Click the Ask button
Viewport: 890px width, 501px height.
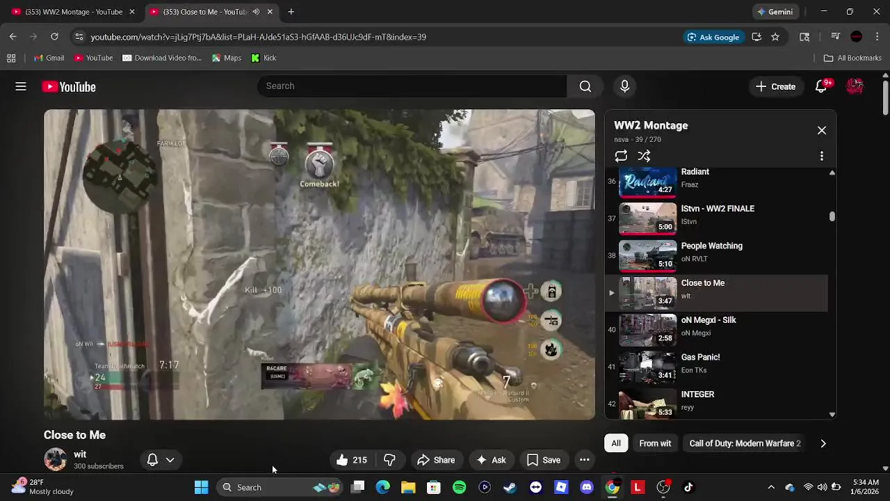pos(491,460)
